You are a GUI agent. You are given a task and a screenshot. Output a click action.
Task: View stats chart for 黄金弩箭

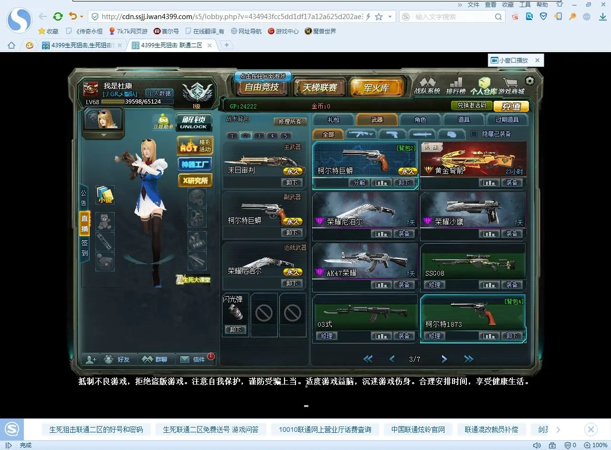coord(489,182)
